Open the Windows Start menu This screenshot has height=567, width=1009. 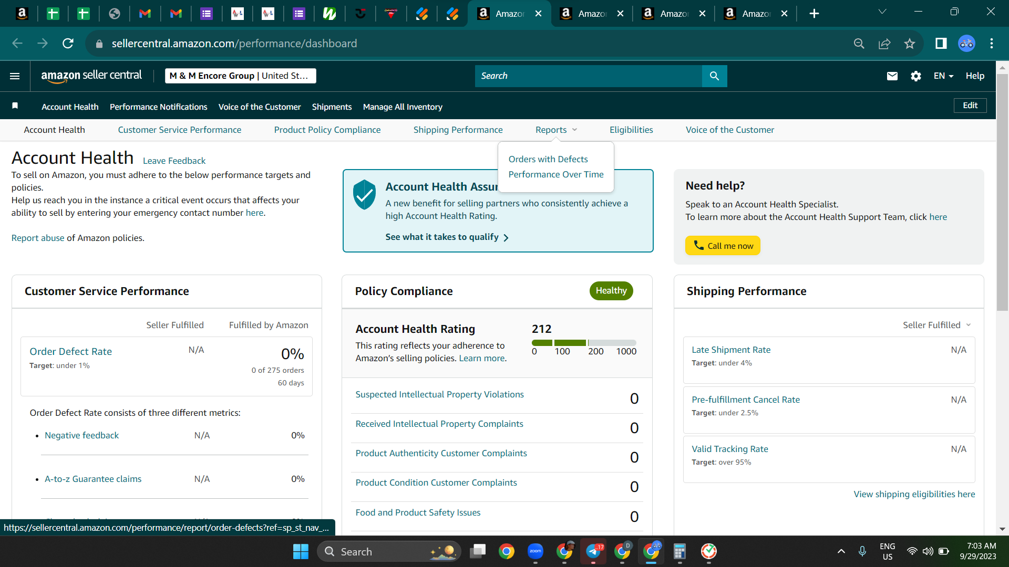(x=301, y=551)
